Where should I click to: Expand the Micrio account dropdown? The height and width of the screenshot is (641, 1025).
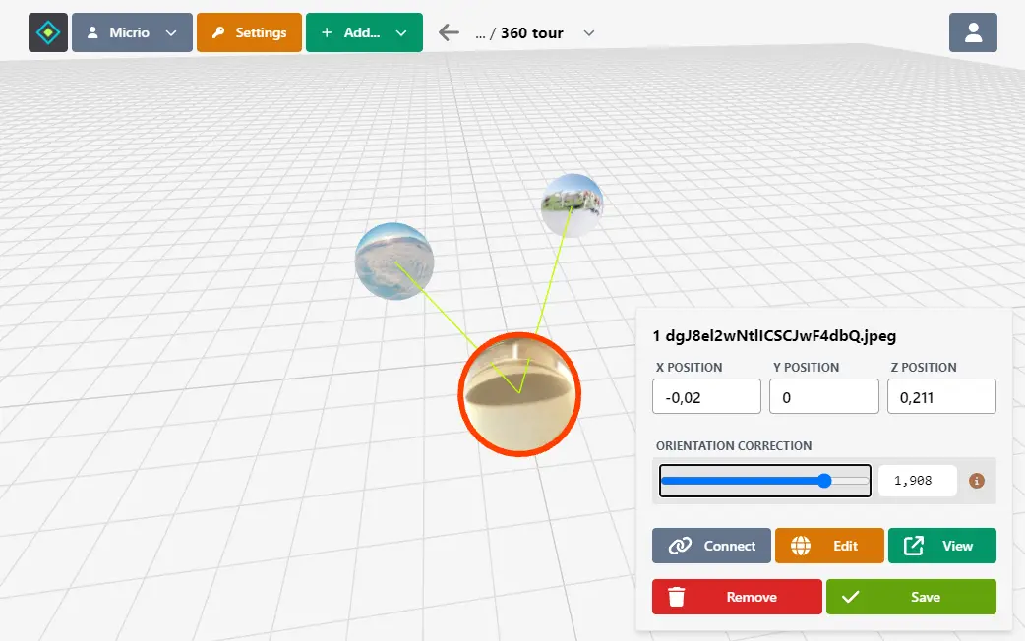pos(170,31)
